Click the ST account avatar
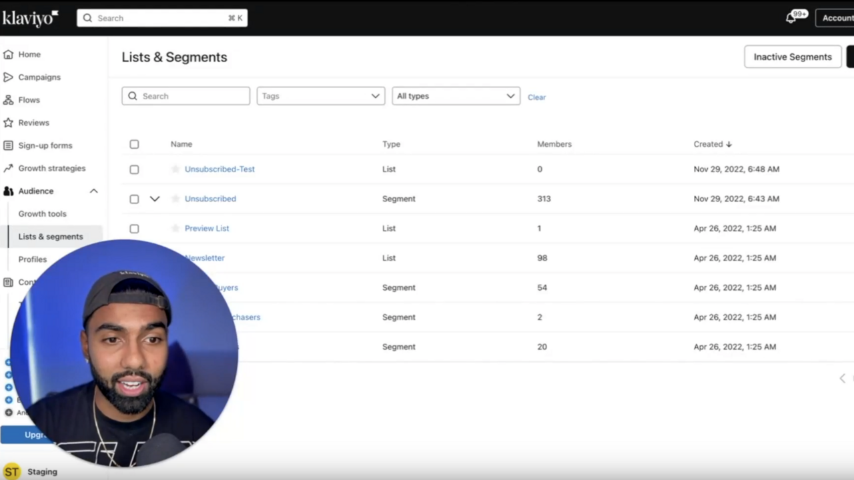This screenshot has width=854, height=480. [x=11, y=471]
